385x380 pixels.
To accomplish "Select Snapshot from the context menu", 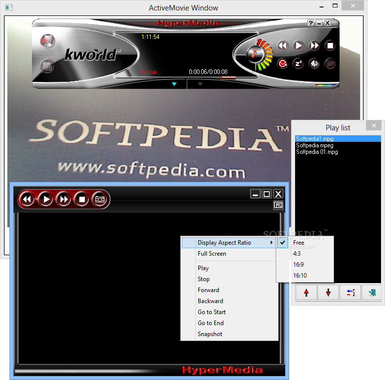I will tap(229, 334).
